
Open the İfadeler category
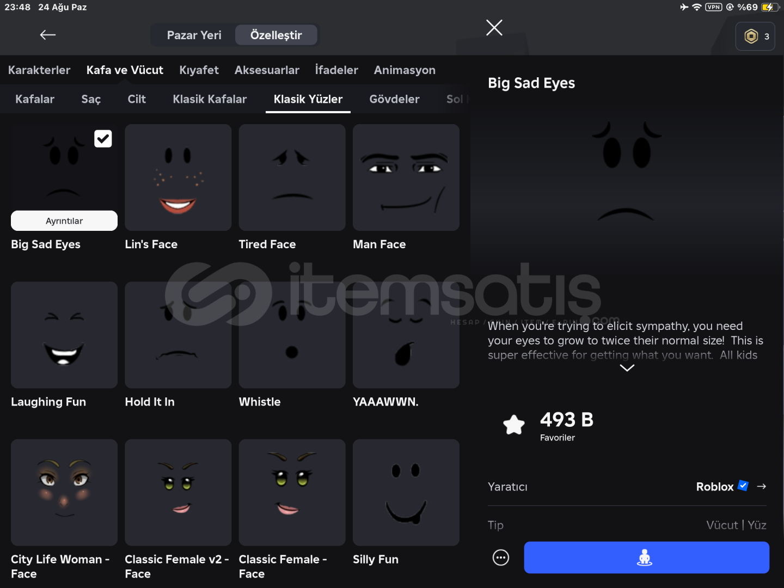[336, 70]
